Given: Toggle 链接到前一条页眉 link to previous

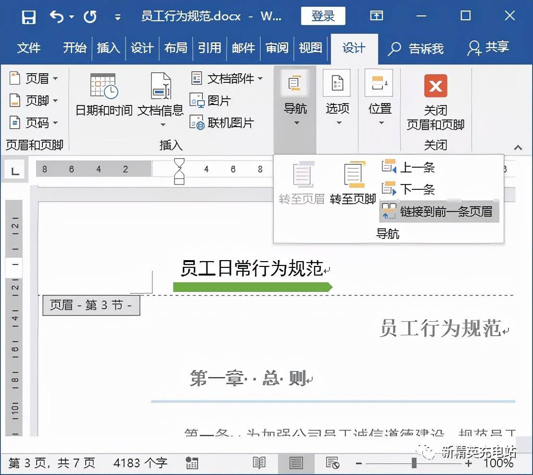Looking at the screenshot, I should [x=439, y=211].
